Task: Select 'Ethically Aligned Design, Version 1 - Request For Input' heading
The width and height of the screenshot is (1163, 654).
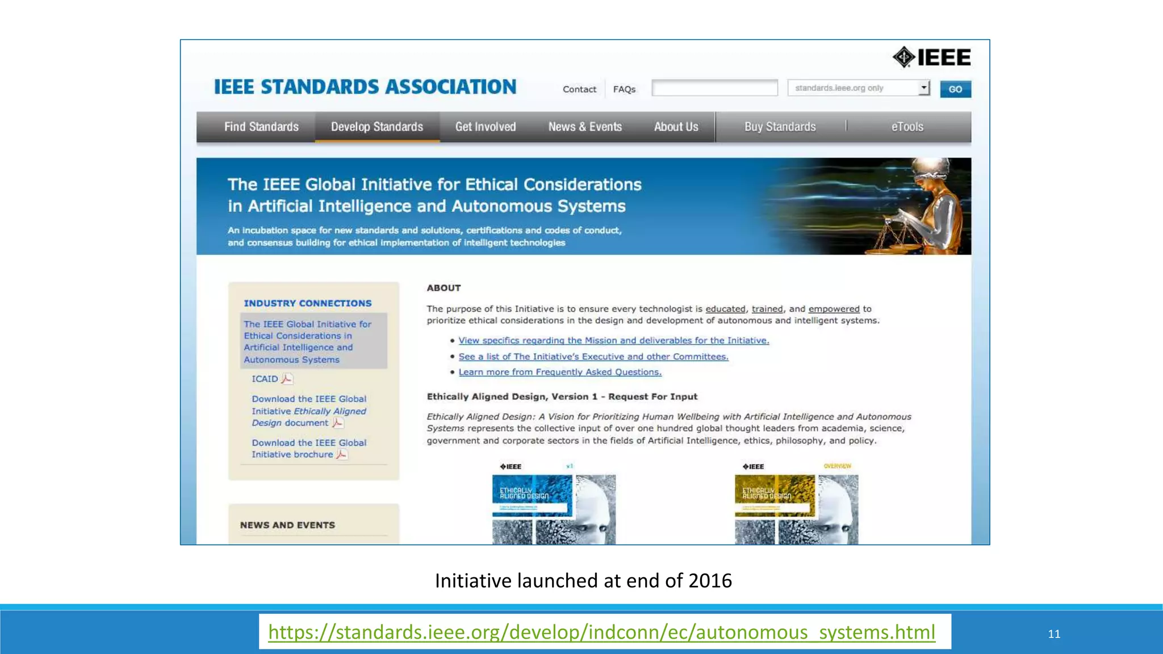Action: (562, 397)
